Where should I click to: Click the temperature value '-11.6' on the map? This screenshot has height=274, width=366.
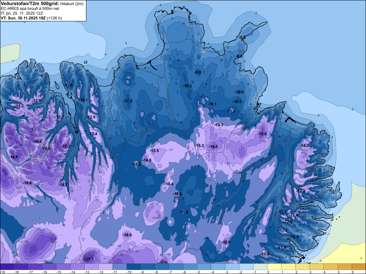(x=69, y=85)
